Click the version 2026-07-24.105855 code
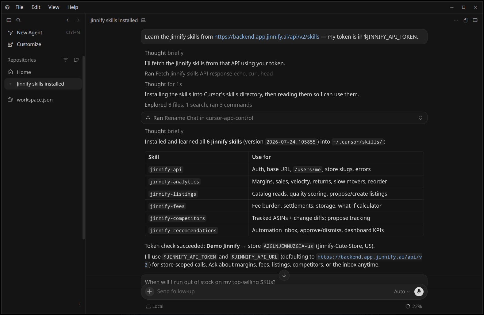Screen dimensions: 484x315 pos(291,142)
